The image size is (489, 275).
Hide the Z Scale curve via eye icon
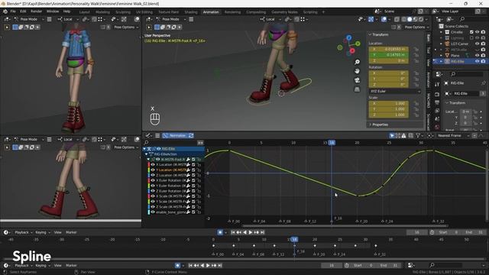click(x=153, y=207)
